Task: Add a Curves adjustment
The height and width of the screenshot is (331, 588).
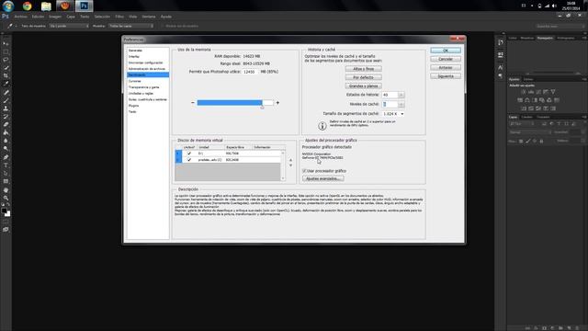Action: tap(538, 92)
